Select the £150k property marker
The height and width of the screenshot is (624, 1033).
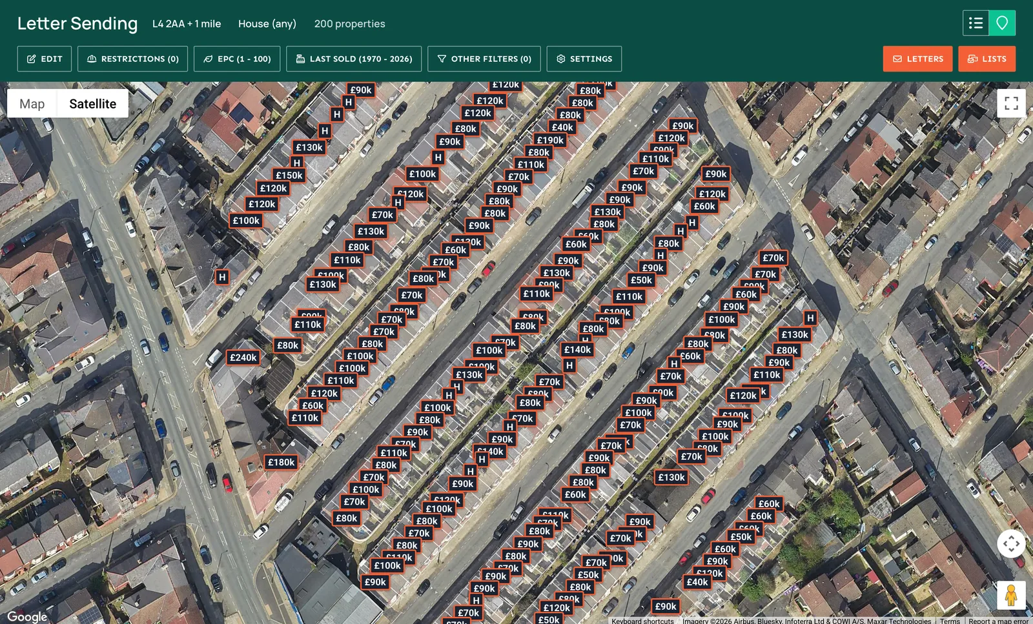tap(289, 176)
